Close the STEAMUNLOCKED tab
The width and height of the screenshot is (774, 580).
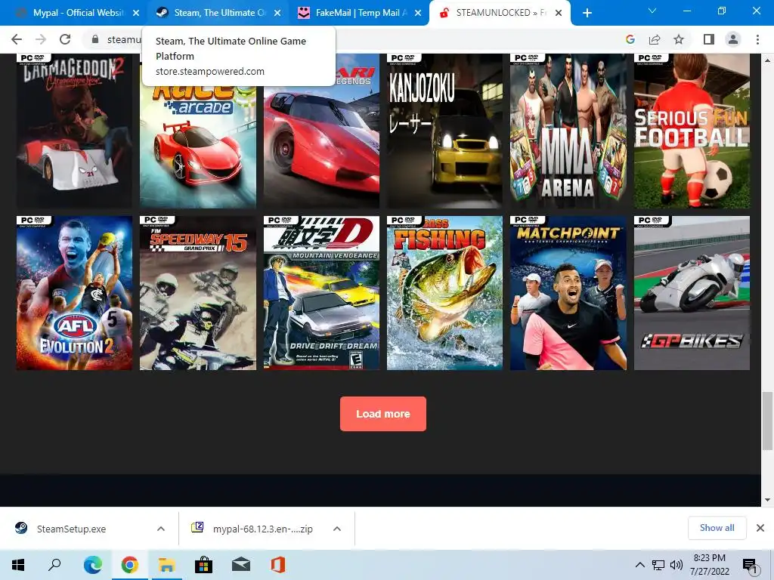click(x=559, y=13)
